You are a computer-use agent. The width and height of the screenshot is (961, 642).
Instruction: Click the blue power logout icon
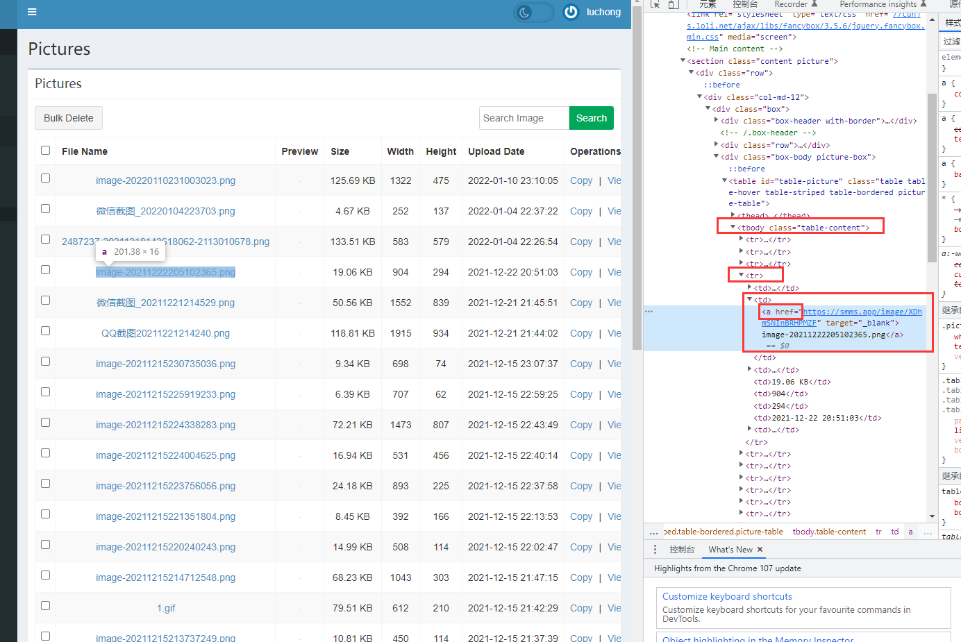pyautogui.click(x=571, y=12)
